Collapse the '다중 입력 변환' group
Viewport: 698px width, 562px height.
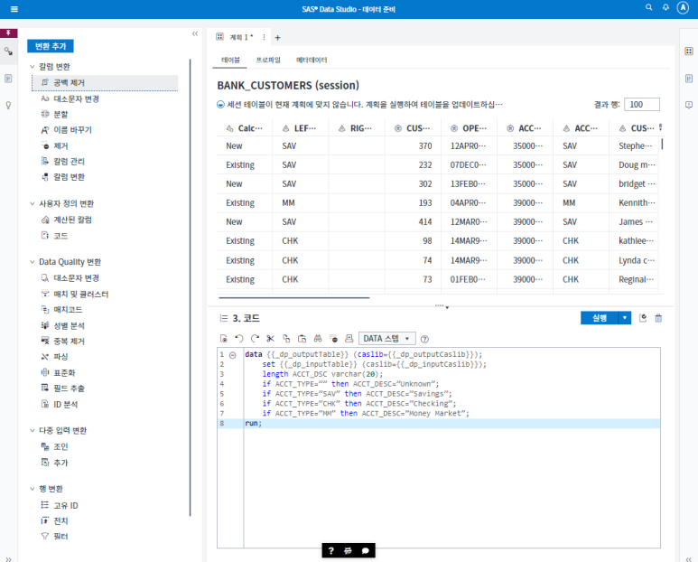point(32,431)
